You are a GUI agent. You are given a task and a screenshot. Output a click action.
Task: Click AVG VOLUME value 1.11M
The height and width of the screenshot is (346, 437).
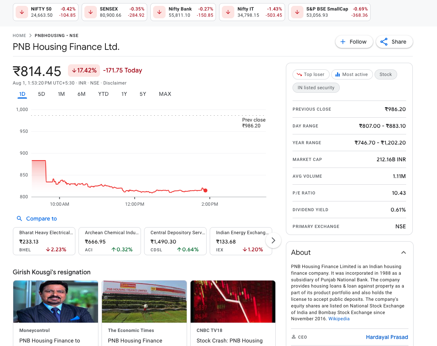(399, 176)
